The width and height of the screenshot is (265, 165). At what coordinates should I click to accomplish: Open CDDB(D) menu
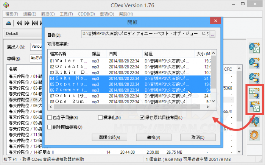pyautogui.click(x=86, y=14)
